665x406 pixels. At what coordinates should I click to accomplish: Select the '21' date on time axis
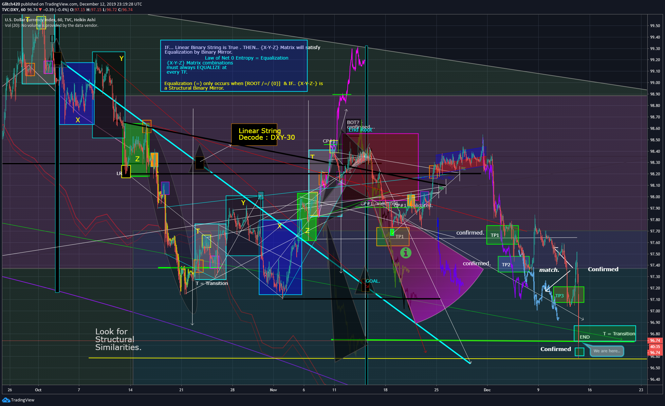coord(181,390)
